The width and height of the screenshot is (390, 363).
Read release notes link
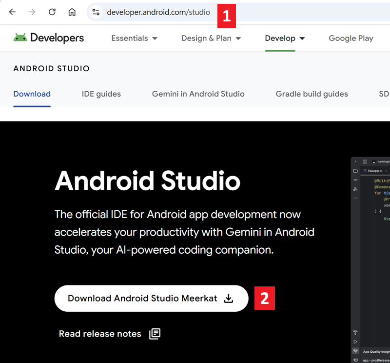tap(100, 334)
